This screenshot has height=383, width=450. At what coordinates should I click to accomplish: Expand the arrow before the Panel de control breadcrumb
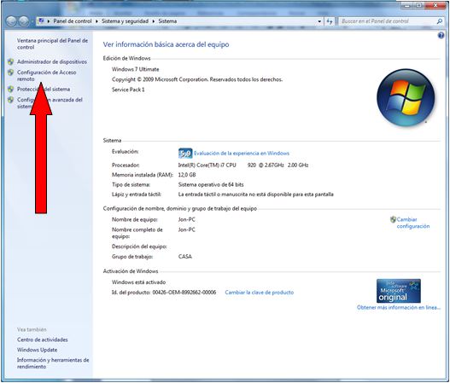click(x=49, y=21)
